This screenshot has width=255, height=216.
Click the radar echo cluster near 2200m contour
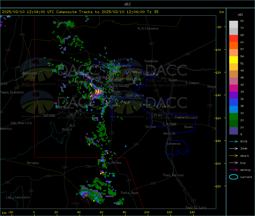pyautogui.click(x=92, y=194)
